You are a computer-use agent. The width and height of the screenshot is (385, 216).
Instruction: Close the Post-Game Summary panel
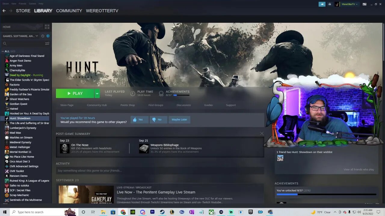pos(262,133)
